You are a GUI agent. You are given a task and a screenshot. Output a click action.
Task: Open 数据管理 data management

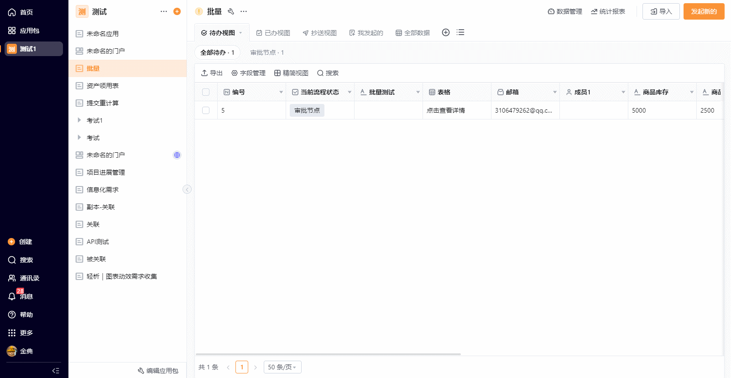[565, 11]
